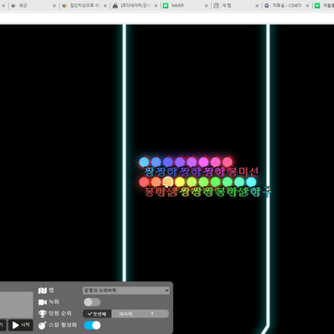Click the map icon beside 맵
334x334 pixels.
(42, 291)
